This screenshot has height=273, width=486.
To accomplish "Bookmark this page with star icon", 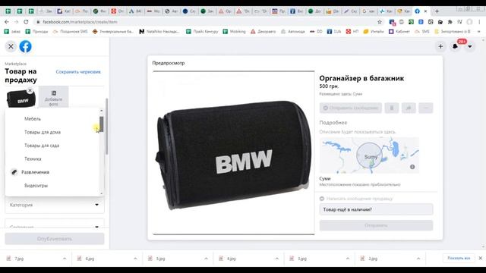I will pyautogui.click(x=380, y=22).
